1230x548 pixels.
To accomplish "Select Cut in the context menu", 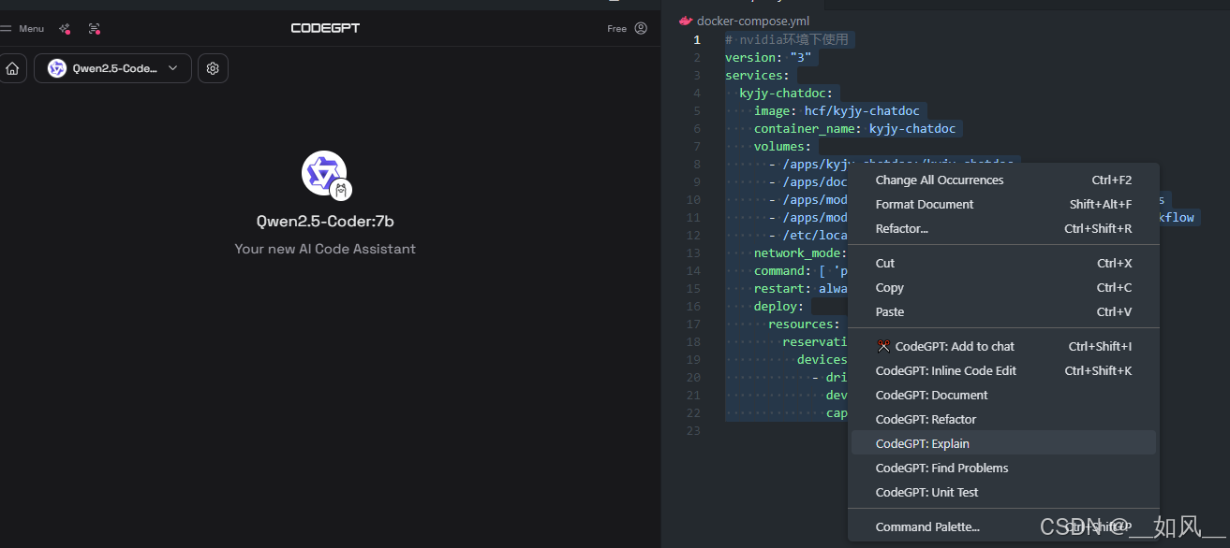I will [x=1003, y=264].
